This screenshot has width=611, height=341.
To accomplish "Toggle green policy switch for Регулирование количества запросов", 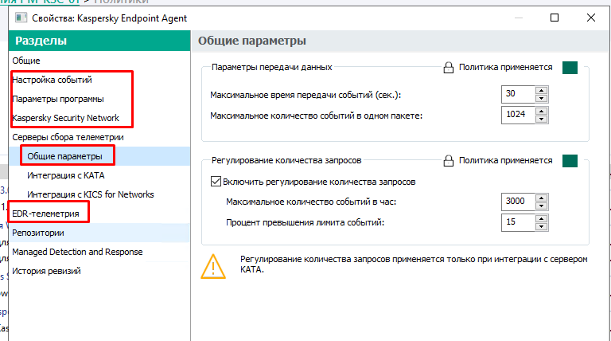I will (570, 161).
